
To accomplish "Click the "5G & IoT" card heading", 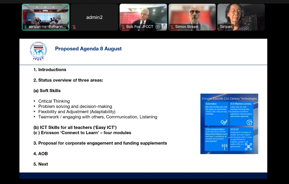I will (x=235, y=129).
